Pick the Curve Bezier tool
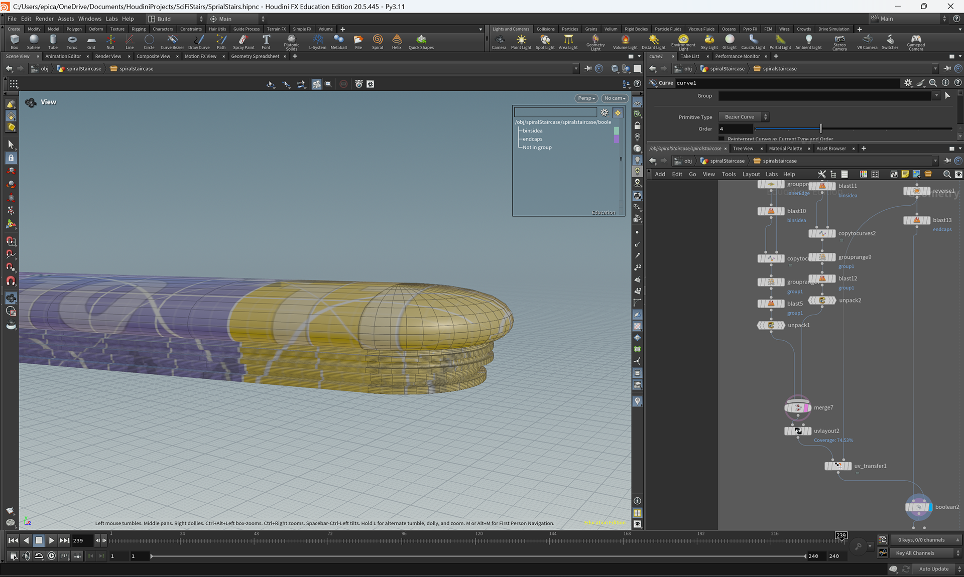 [x=172, y=42]
